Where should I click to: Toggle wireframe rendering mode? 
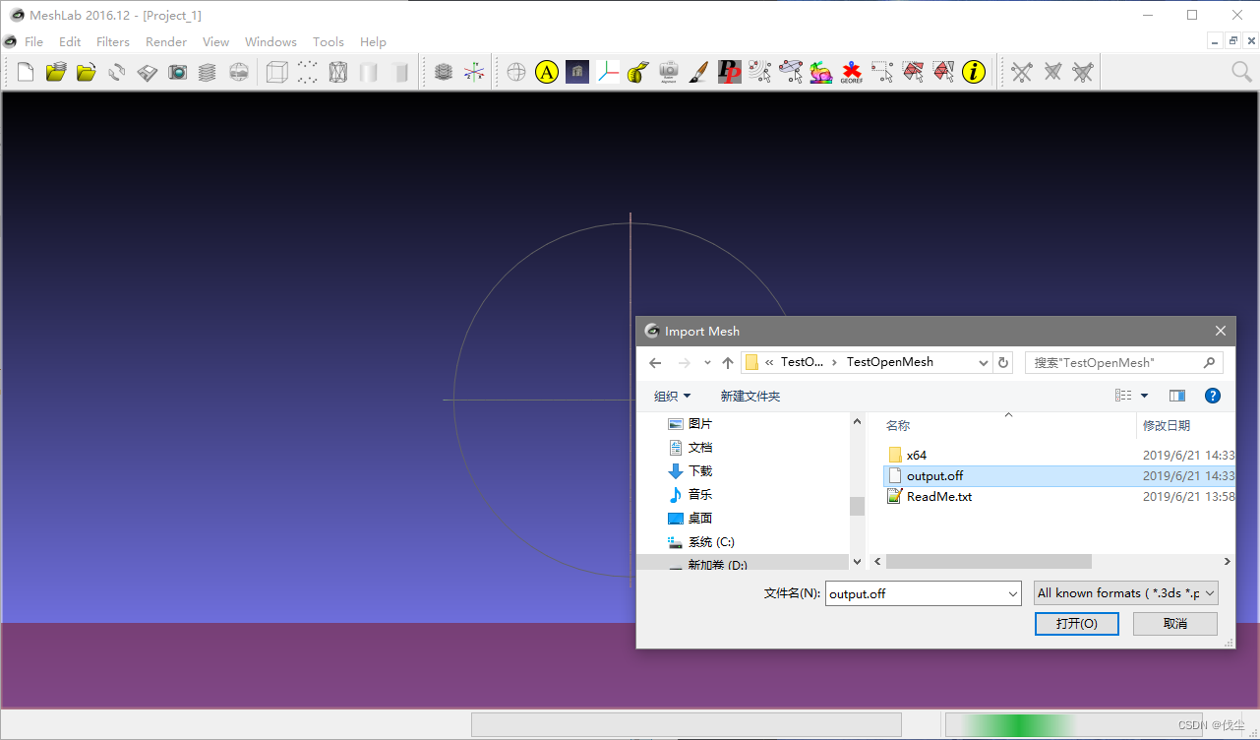(337, 71)
